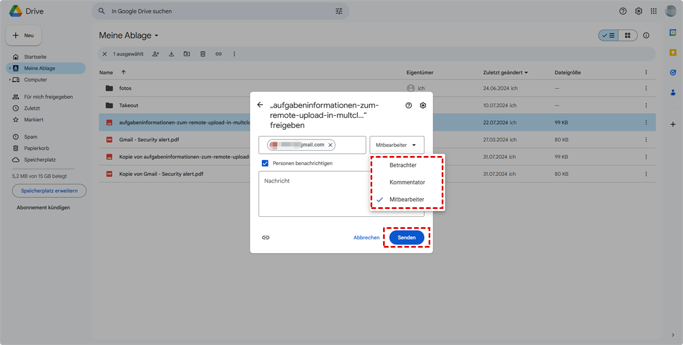Click the copy link icon in share dialog
The height and width of the screenshot is (345, 683).
tap(266, 237)
